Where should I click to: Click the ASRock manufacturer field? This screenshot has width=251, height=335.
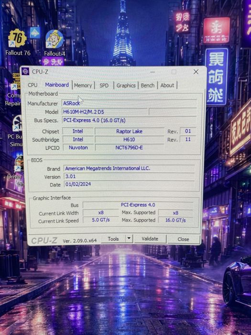[129, 103]
